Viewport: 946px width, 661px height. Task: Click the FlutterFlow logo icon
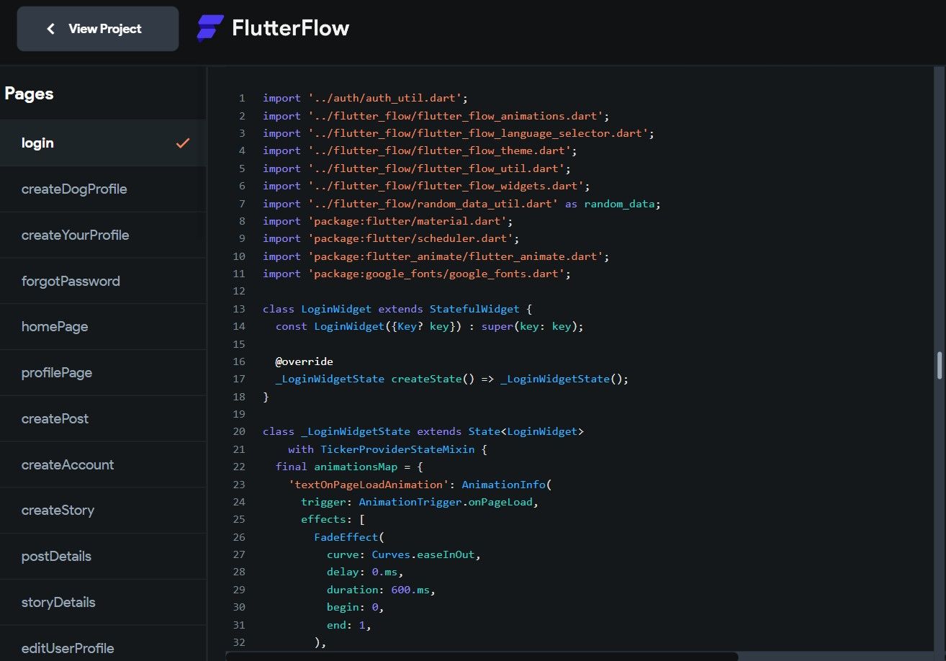click(x=210, y=27)
